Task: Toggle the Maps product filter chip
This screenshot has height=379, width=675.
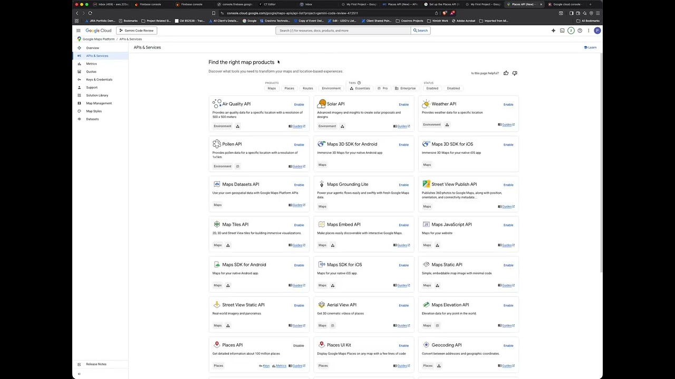Action: (272, 88)
